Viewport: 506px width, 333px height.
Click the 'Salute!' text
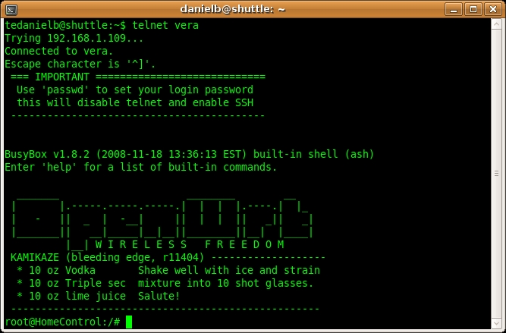coord(159,296)
